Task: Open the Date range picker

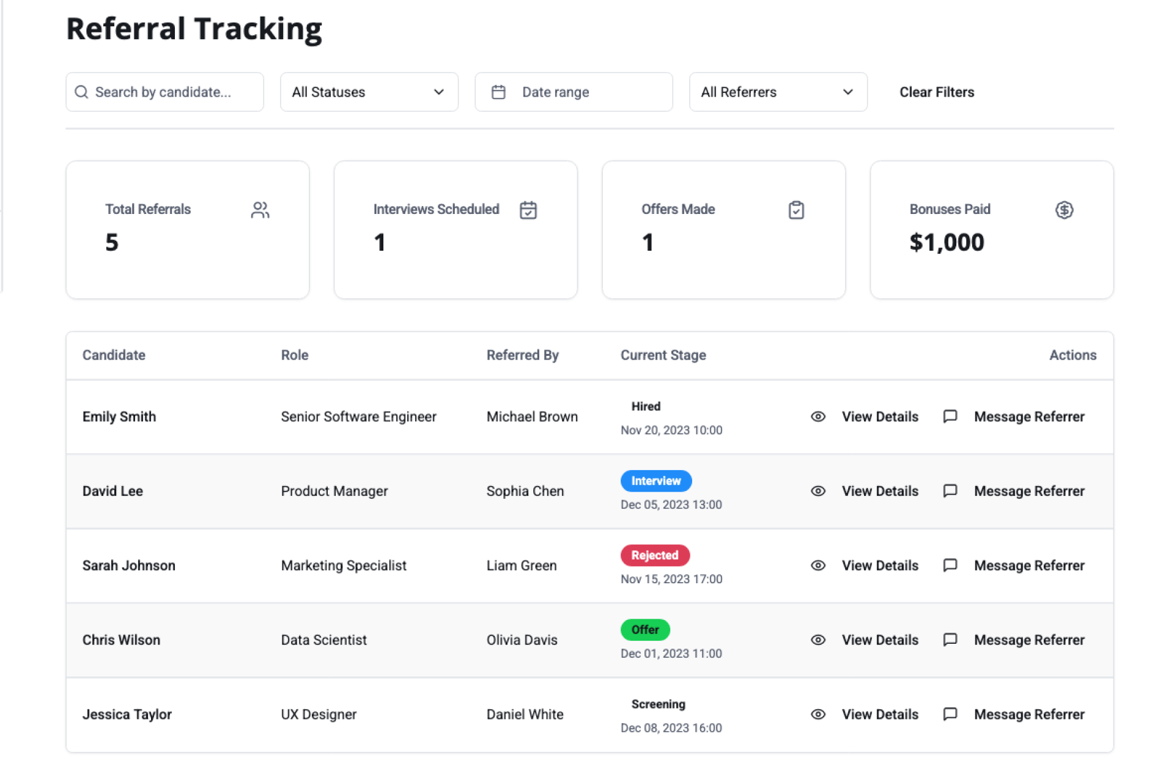Action: click(x=574, y=92)
